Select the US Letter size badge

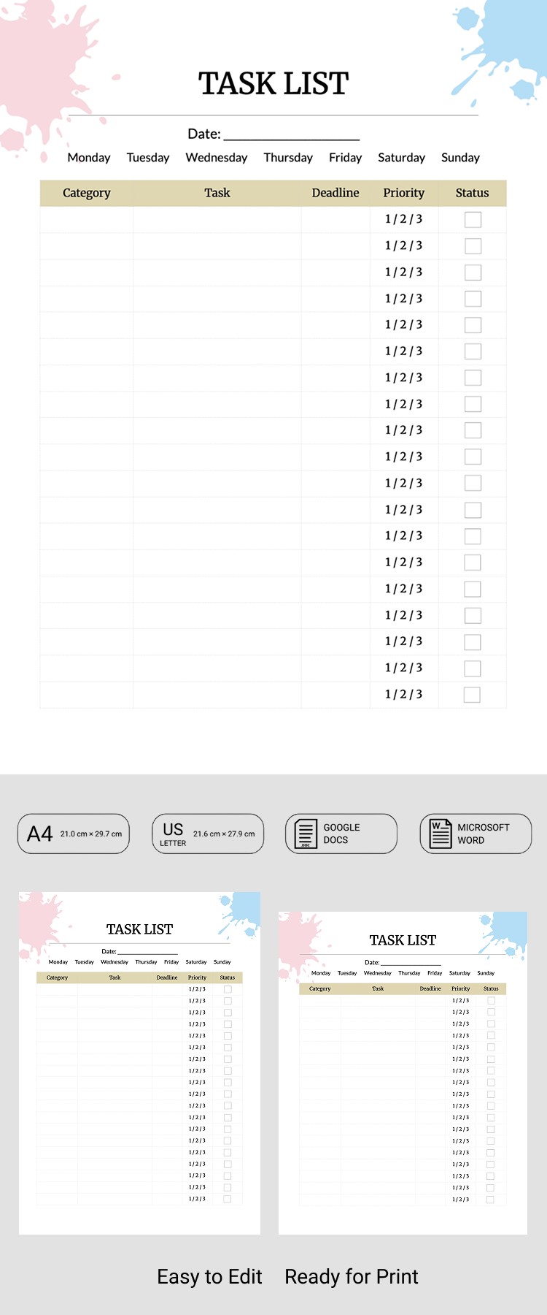[208, 834]
